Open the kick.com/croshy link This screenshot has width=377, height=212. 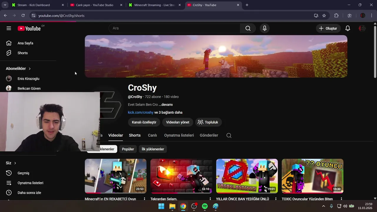click(140, 112)
